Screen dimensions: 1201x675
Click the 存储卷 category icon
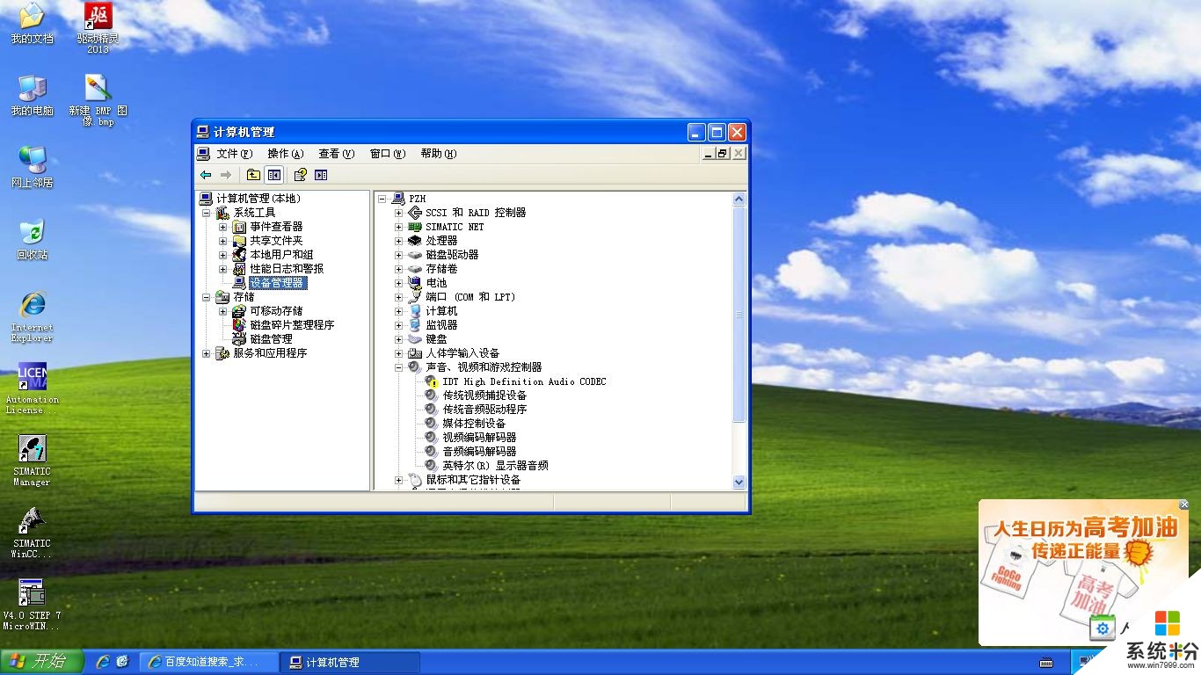pyautogui.click(x=415, y=269)
